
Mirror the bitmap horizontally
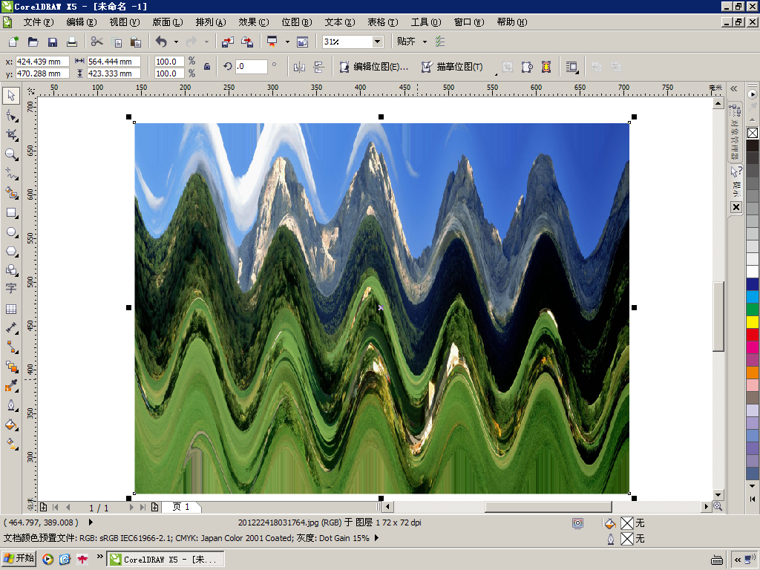300,67
